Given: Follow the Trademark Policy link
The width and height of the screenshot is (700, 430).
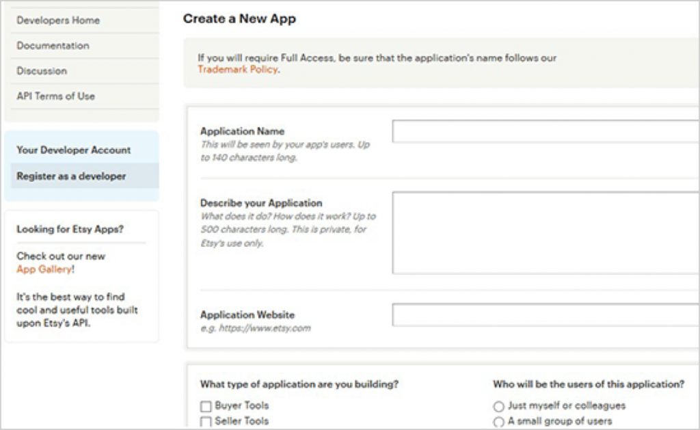Looking at the screenshot, I should [x=237, y=69].
